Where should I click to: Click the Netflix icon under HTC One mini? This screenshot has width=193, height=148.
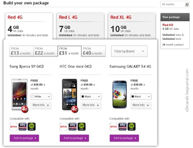(63, 126)
